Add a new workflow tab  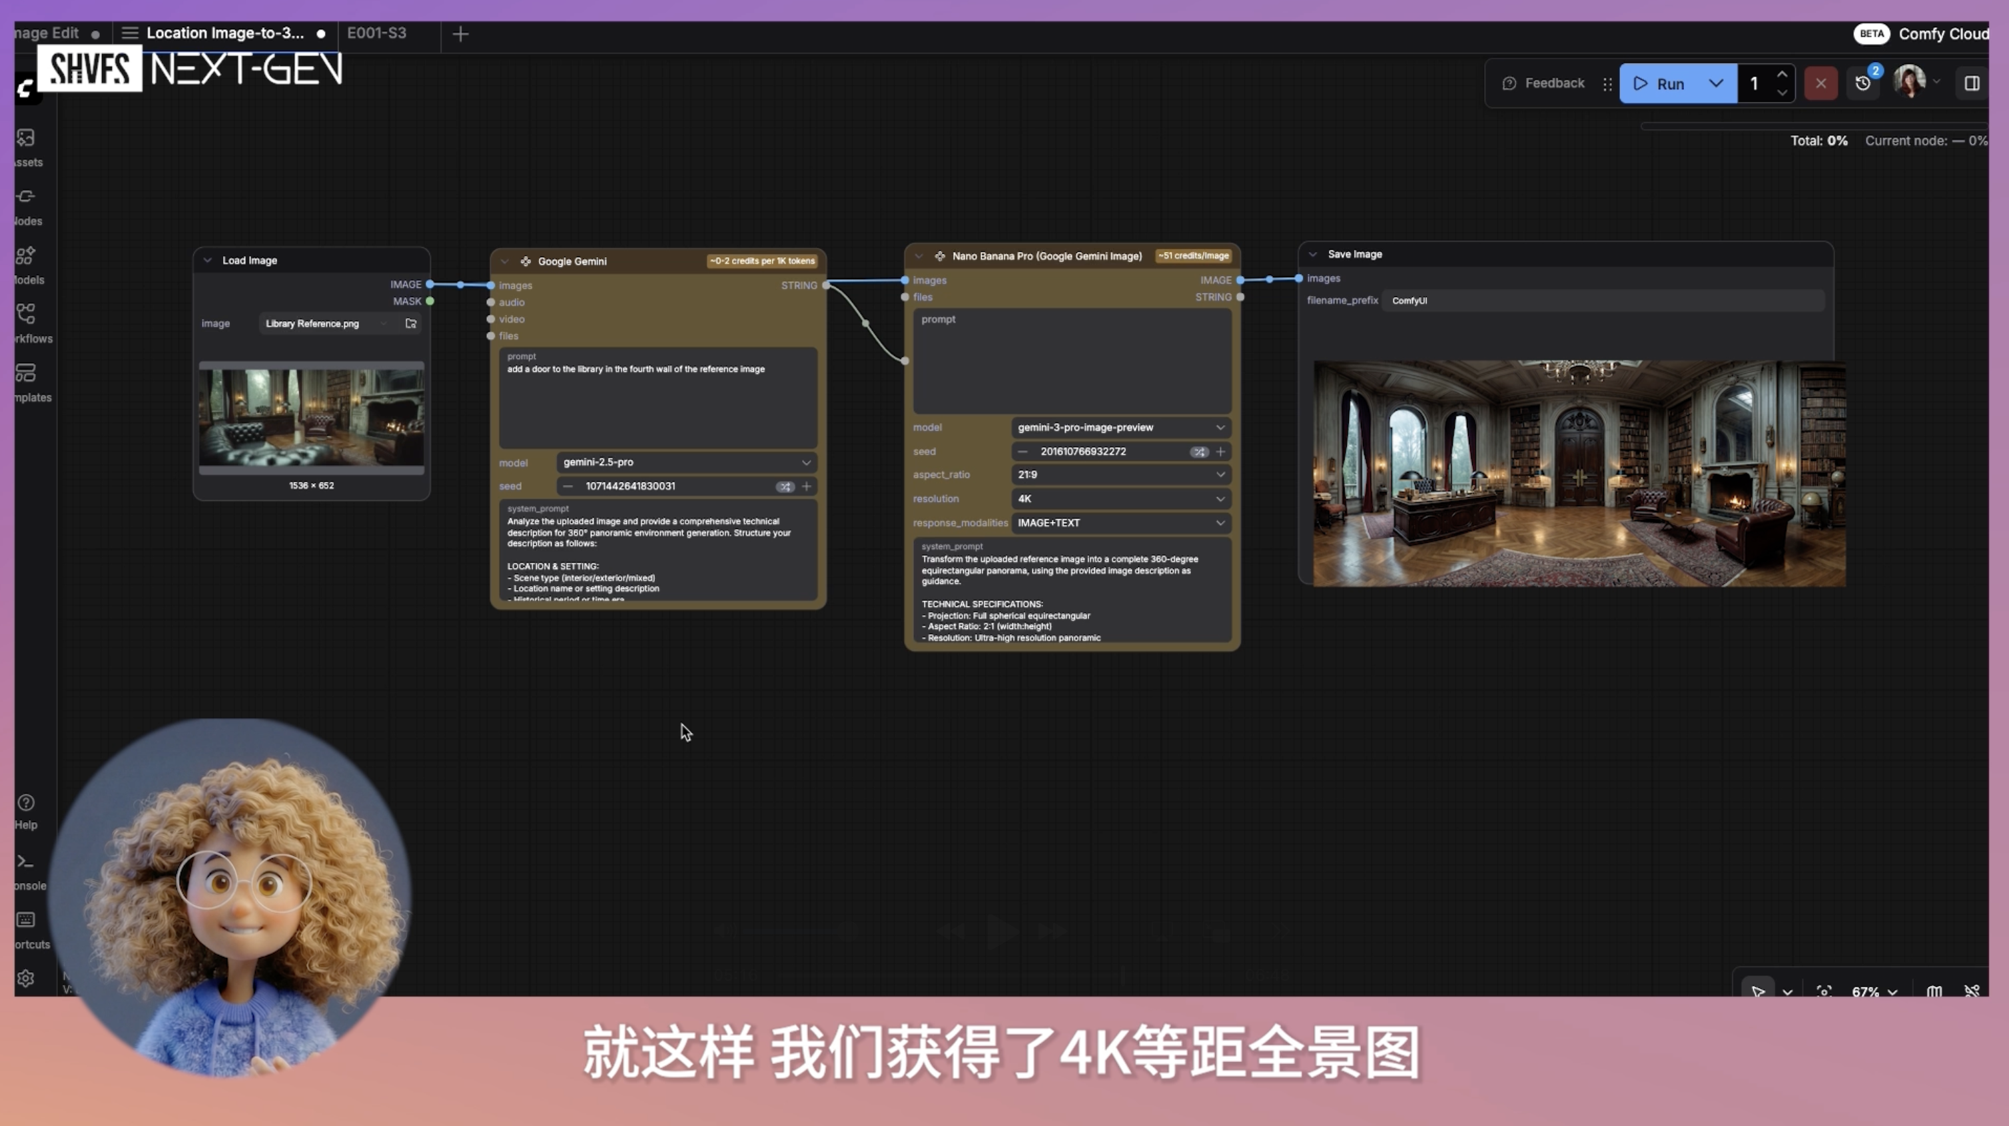[x=460, y=33]
